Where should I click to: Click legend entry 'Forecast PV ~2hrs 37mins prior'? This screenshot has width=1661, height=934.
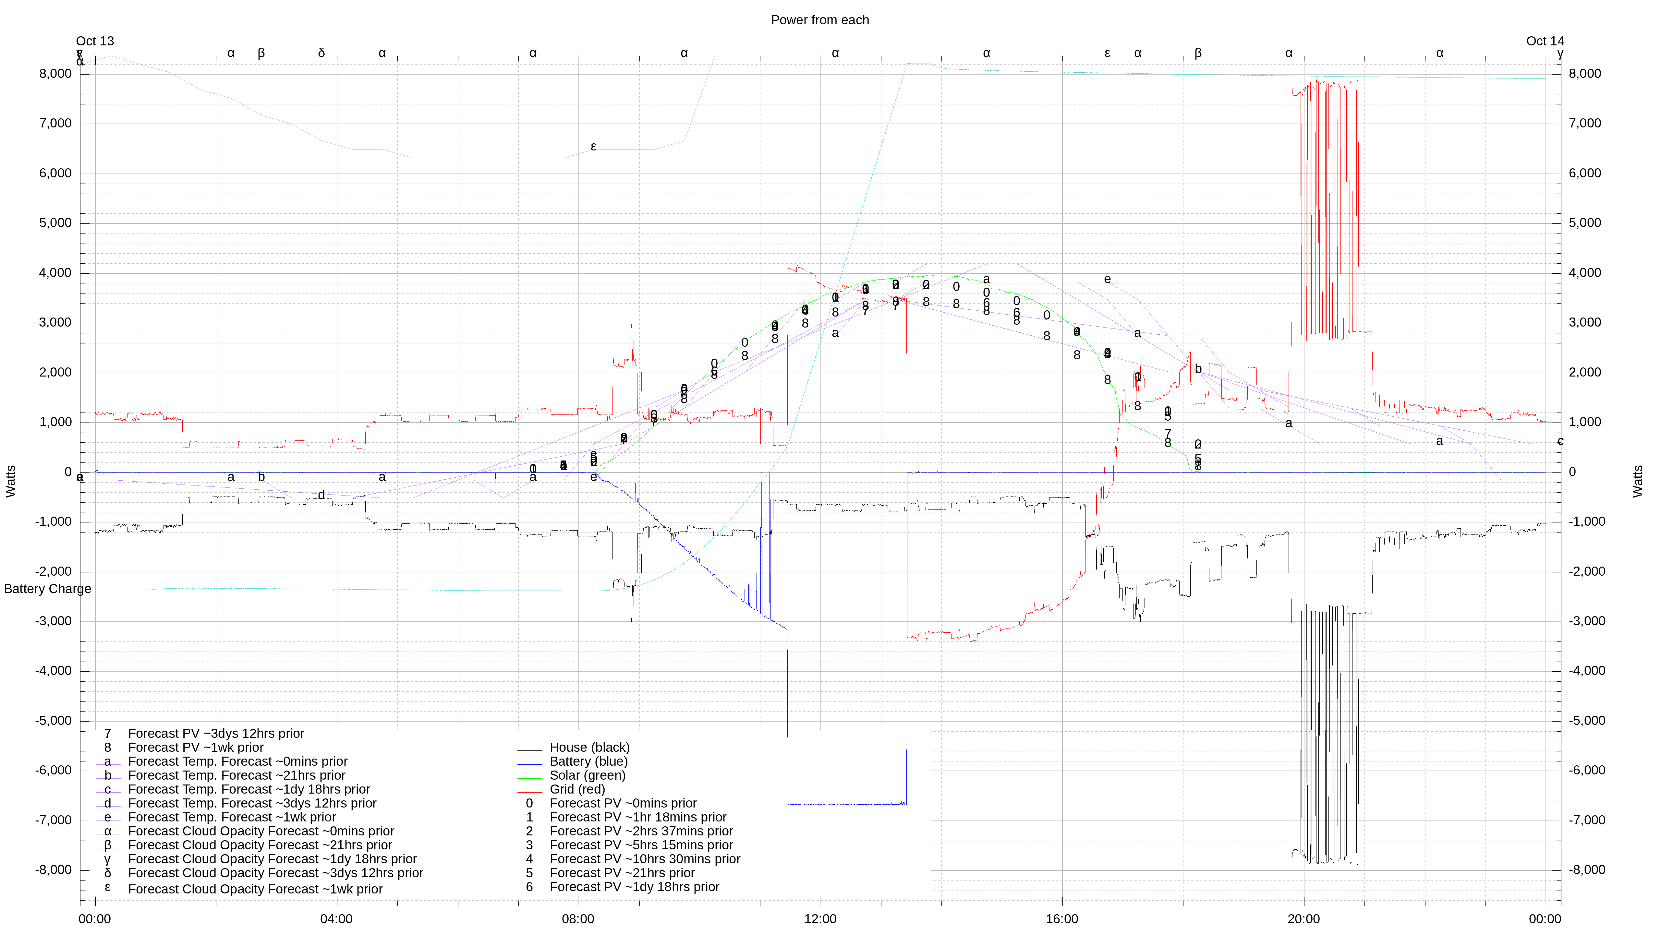(641, 831)
